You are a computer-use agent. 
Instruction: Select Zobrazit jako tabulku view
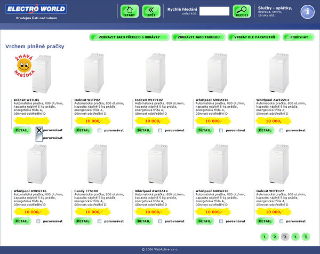pos(198,37)
